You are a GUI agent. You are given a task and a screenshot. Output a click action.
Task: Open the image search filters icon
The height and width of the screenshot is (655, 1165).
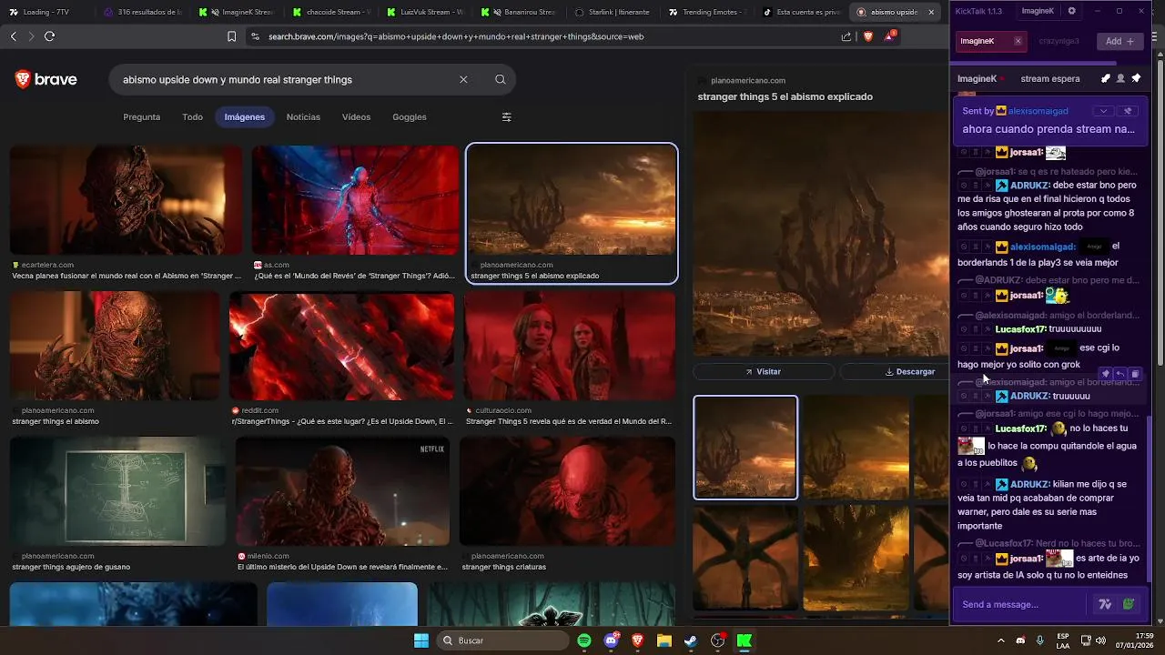507,116
